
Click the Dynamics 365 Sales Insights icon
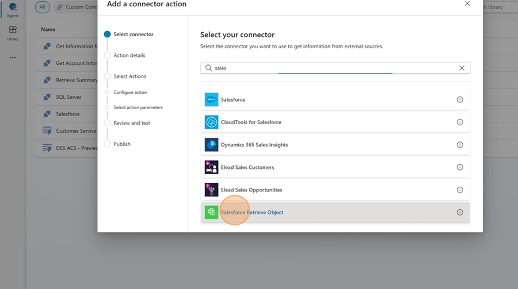coord(211,145)
